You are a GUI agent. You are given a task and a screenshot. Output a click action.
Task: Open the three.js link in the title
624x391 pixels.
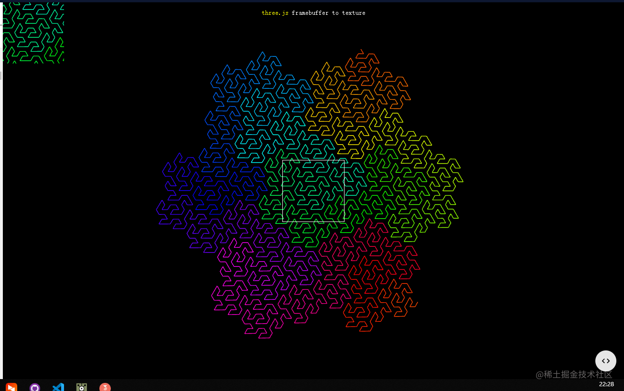coord(275,13)
